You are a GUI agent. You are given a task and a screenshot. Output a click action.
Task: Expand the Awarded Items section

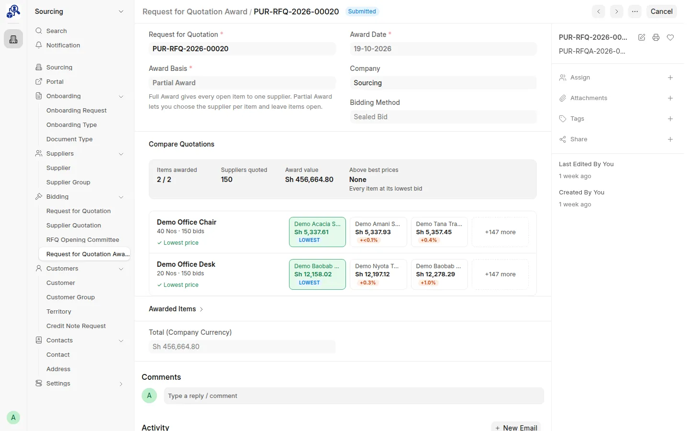176,309
